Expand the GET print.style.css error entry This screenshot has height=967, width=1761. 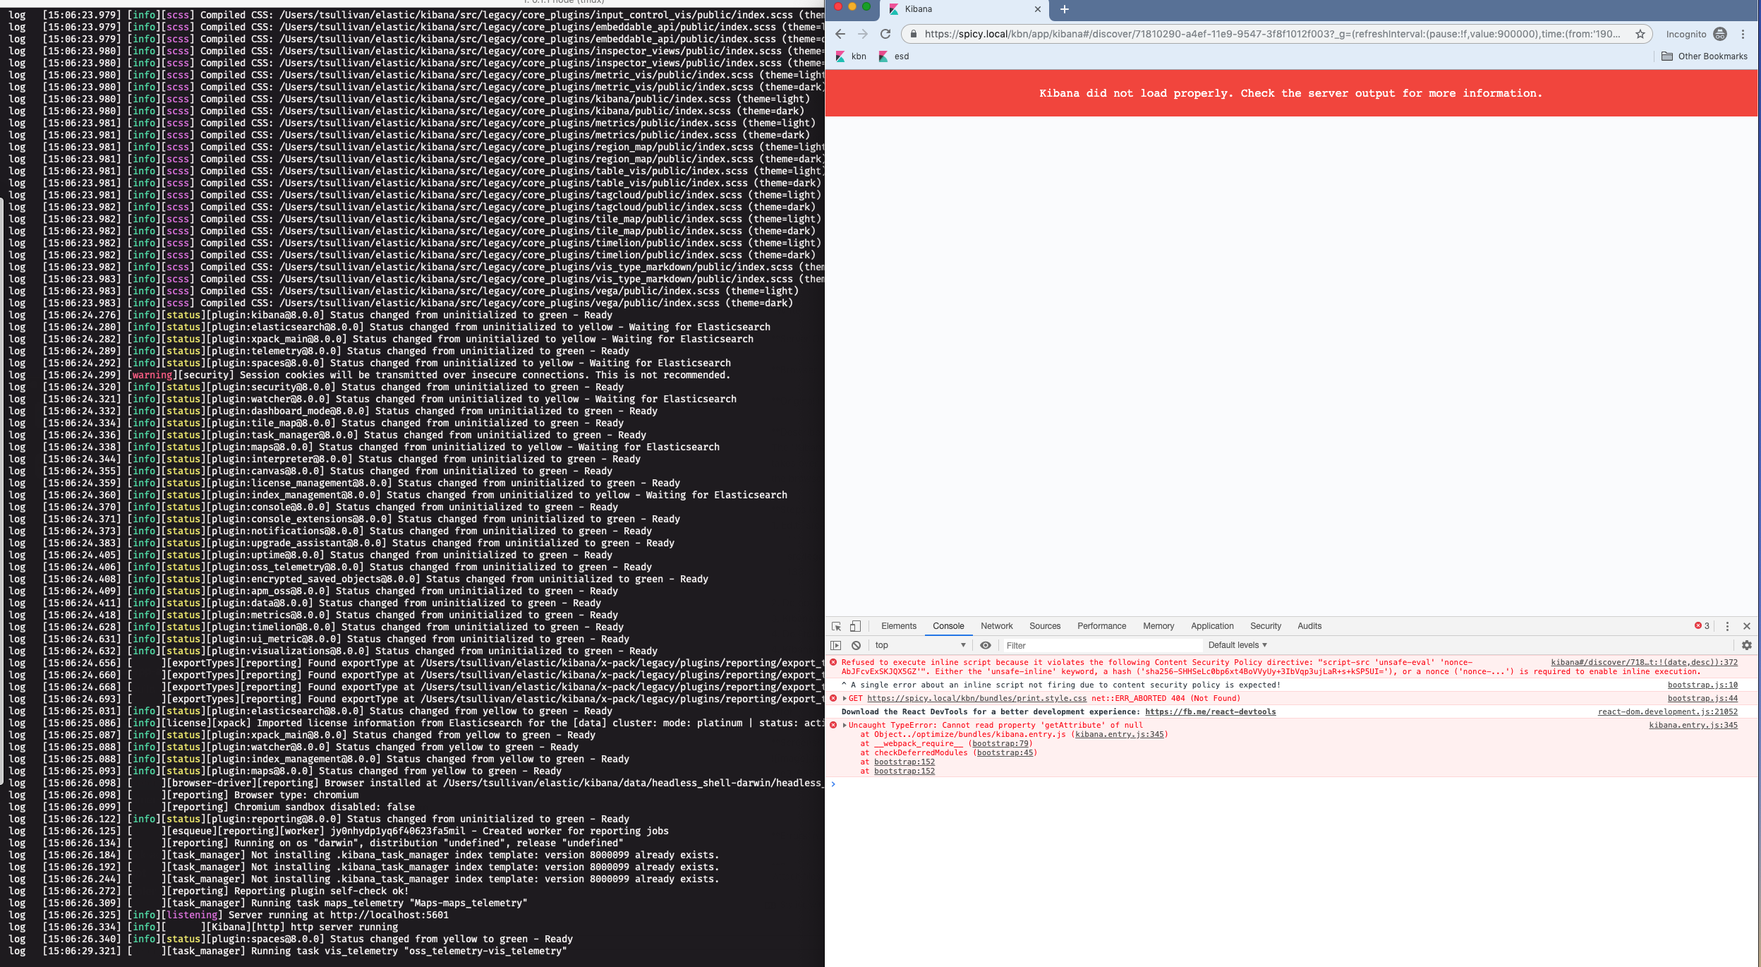pos(845,699)
